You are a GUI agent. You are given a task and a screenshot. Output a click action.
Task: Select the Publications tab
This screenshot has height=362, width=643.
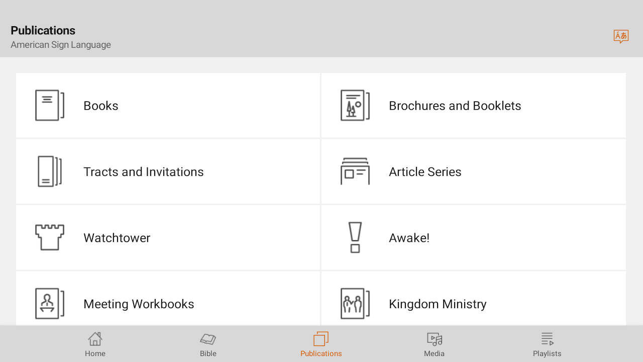click(x=321, y=344)
